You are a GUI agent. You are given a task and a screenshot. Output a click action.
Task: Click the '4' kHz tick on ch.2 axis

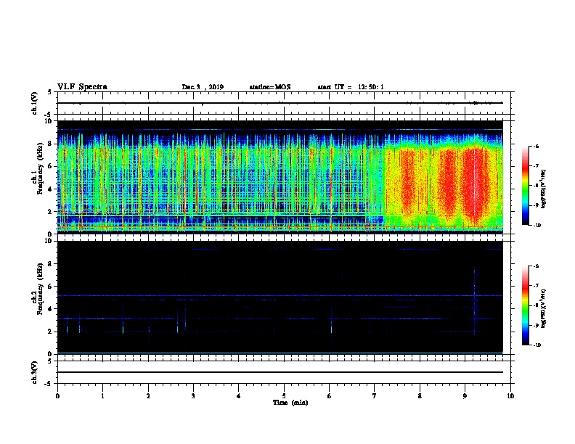pos(51,309)
